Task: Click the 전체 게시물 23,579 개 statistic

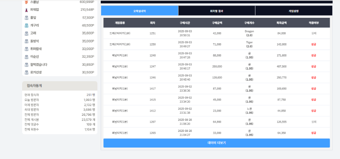Action: coord(59,120)
